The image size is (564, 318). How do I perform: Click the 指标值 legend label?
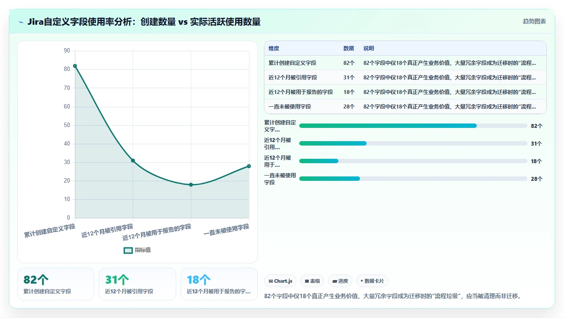[x=143, y=250]
